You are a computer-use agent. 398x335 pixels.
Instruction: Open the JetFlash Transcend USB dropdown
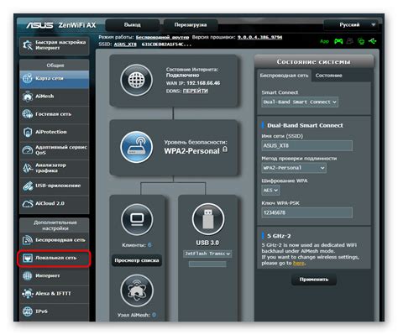[x=207, y=254]
